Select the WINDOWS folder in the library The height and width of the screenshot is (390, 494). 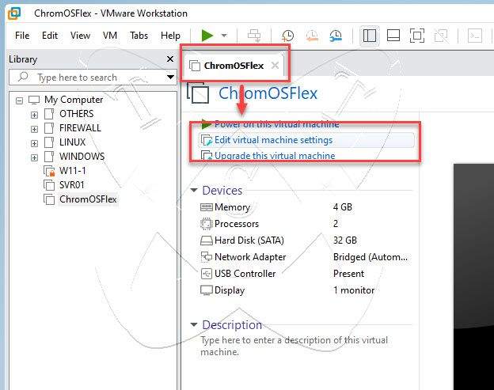click(82, 157)
